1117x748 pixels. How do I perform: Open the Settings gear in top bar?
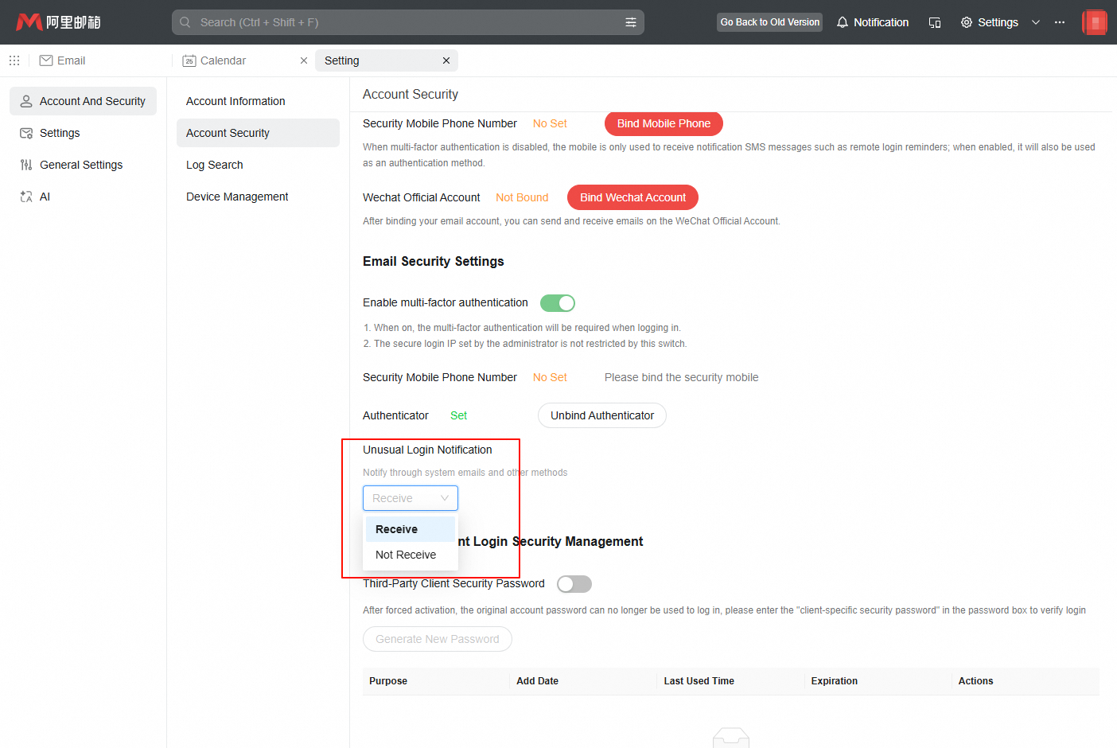[989, 22]
